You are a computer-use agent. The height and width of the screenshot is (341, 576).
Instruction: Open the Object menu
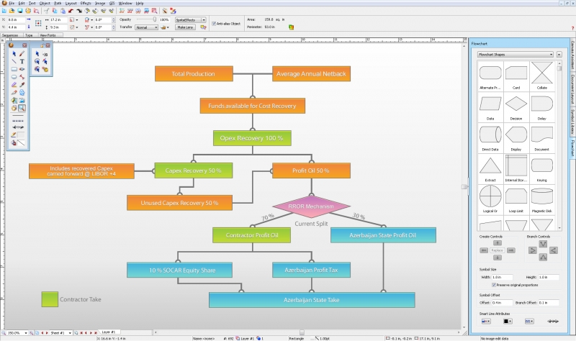click(45, 4)
